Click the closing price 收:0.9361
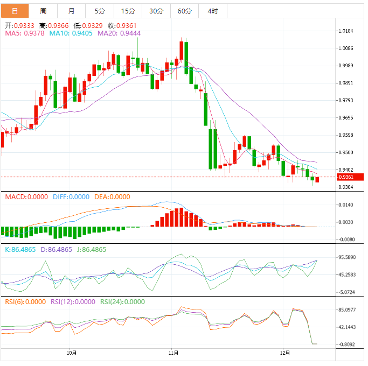This screenshot has width=368, height=366. tap(122, 25)
